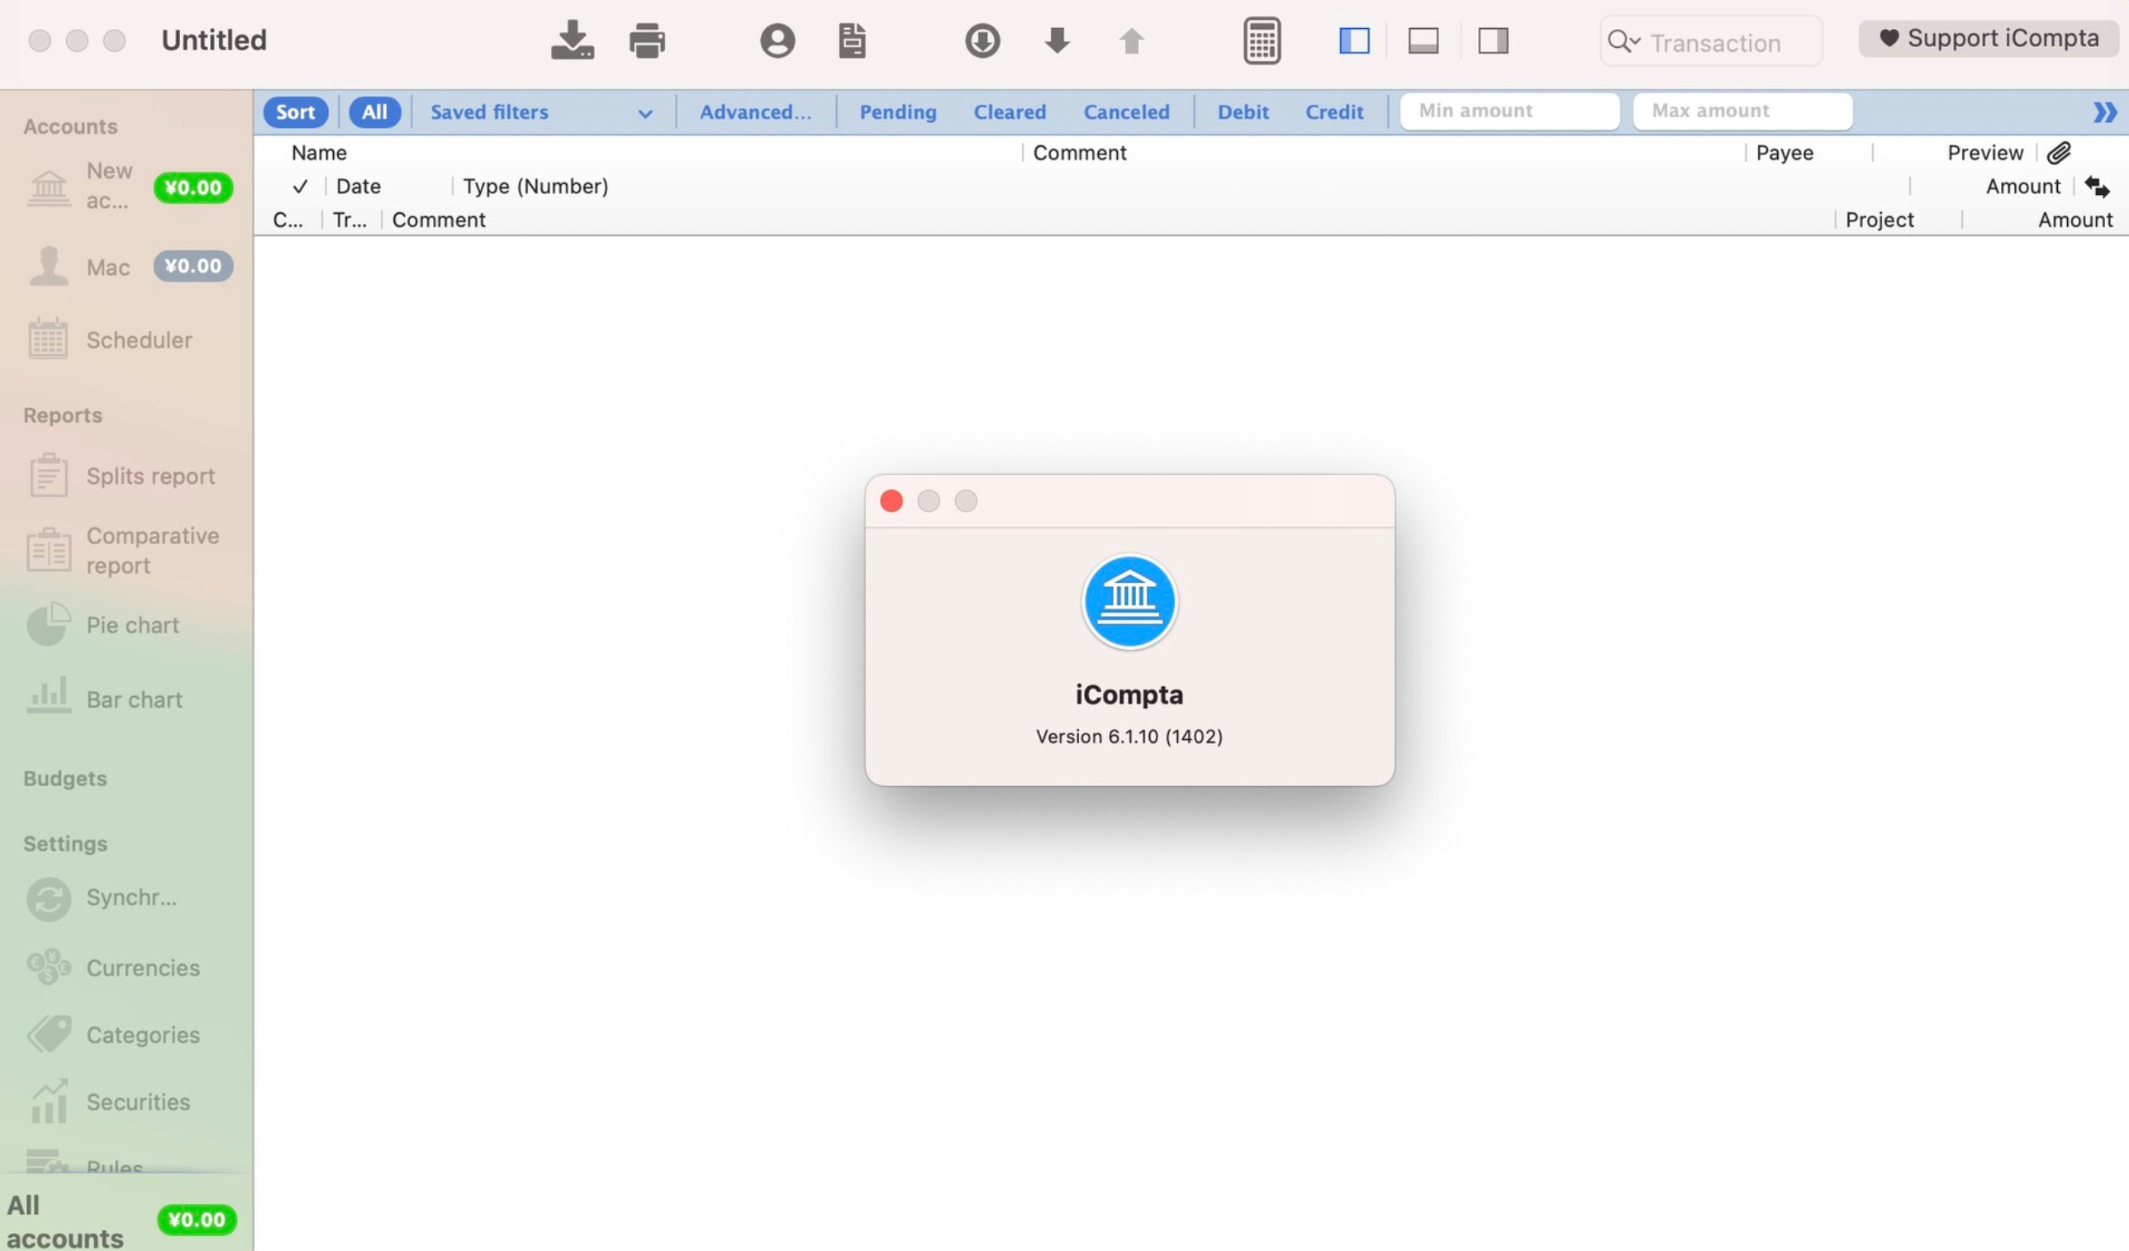Click the Sort button

pos(295,111)
